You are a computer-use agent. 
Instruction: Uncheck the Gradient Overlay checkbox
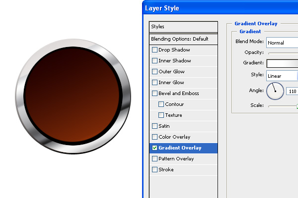tap(155, 148)
